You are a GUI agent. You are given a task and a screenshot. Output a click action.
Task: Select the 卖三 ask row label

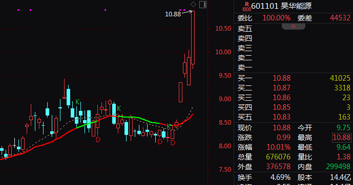[x=245, y=48]
